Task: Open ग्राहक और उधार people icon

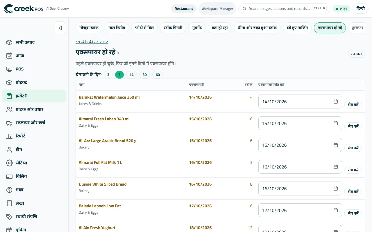Action: tap(9, 109)
